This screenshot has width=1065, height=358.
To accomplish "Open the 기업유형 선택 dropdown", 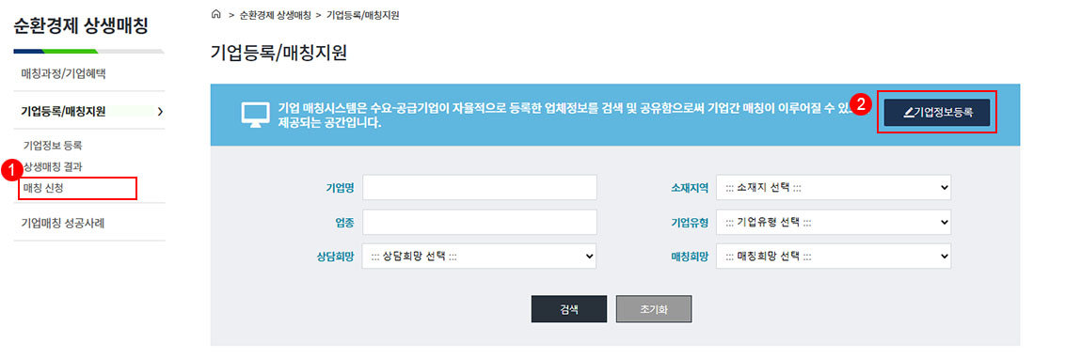I will tap(834, 223).
